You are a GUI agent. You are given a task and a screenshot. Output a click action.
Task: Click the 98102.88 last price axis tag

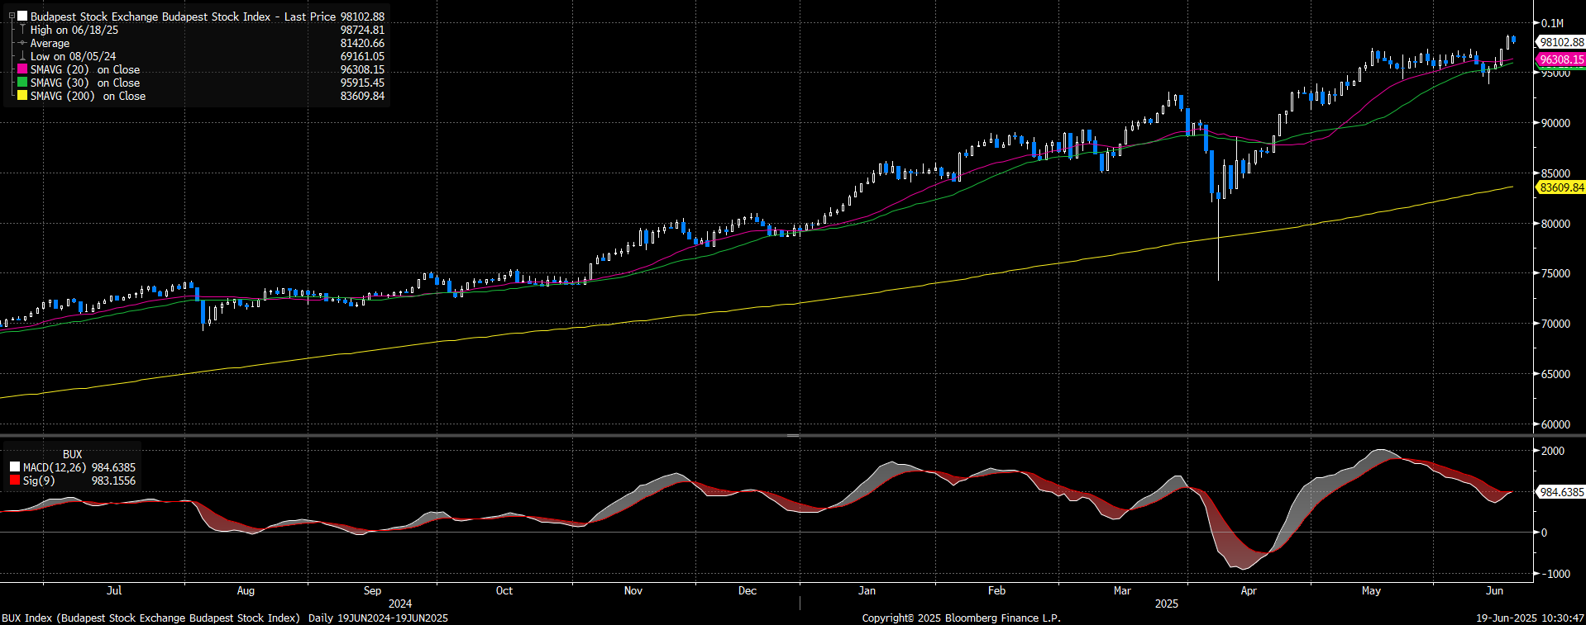tap(1560, 42)
